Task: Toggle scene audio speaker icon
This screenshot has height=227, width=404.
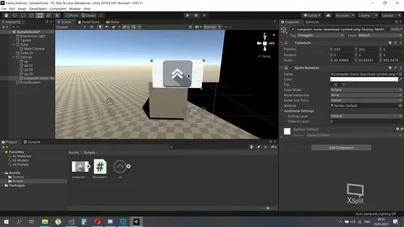Action: pyautogui.click(x=107, y=27)
